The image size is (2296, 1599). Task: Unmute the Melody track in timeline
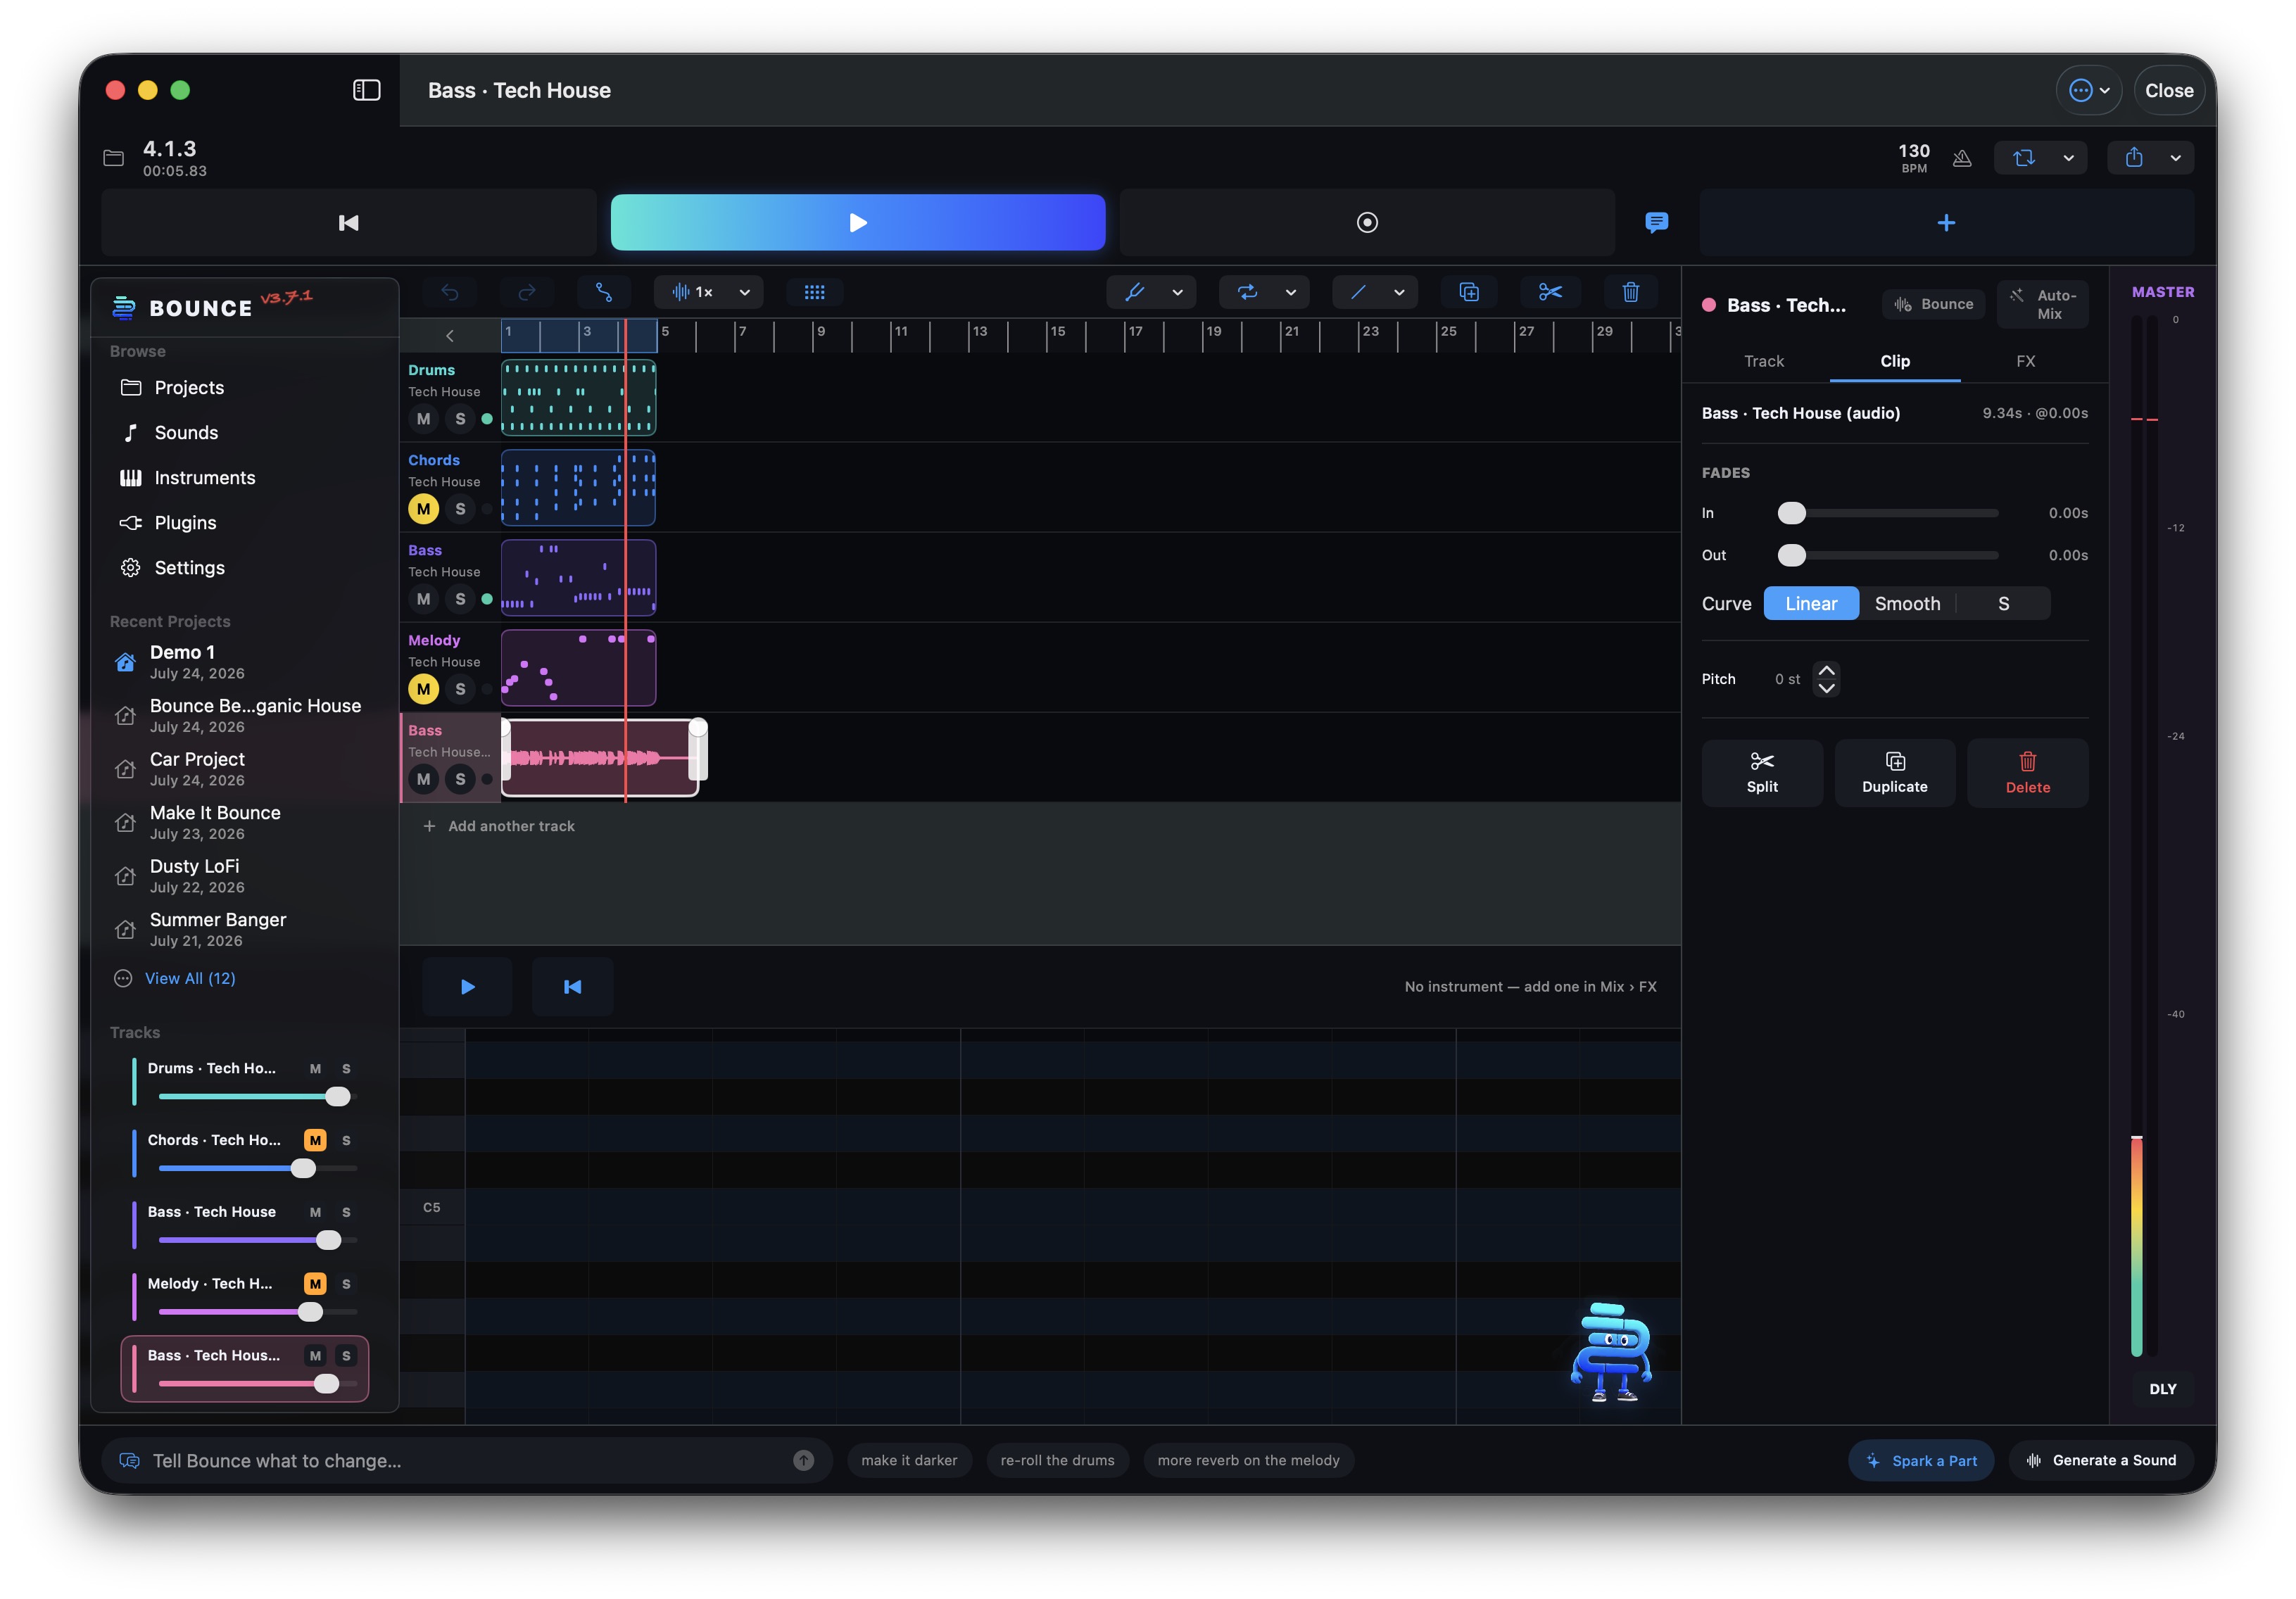click(424, 689)
